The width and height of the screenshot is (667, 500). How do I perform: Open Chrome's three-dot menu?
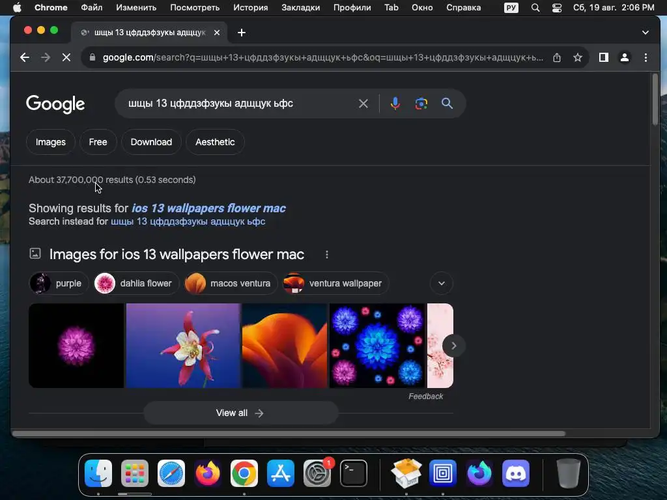pyautogui.click(x=646, y=57)
